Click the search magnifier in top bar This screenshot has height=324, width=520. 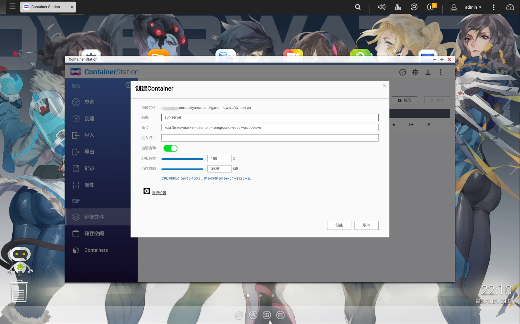coord(358,7)
